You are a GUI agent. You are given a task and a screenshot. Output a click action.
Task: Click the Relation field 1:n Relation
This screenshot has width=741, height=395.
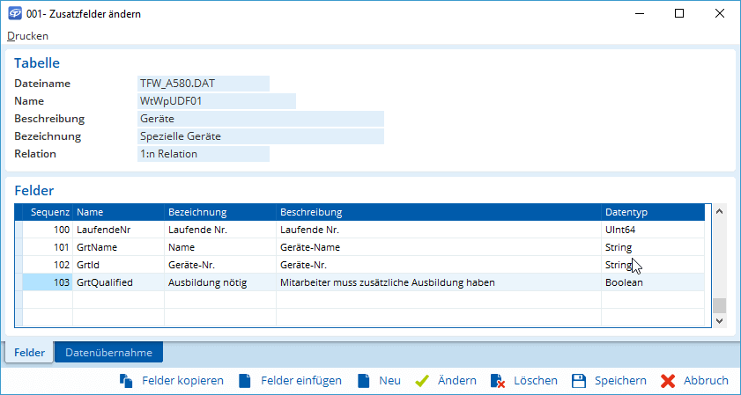click(x=203, y=154)
